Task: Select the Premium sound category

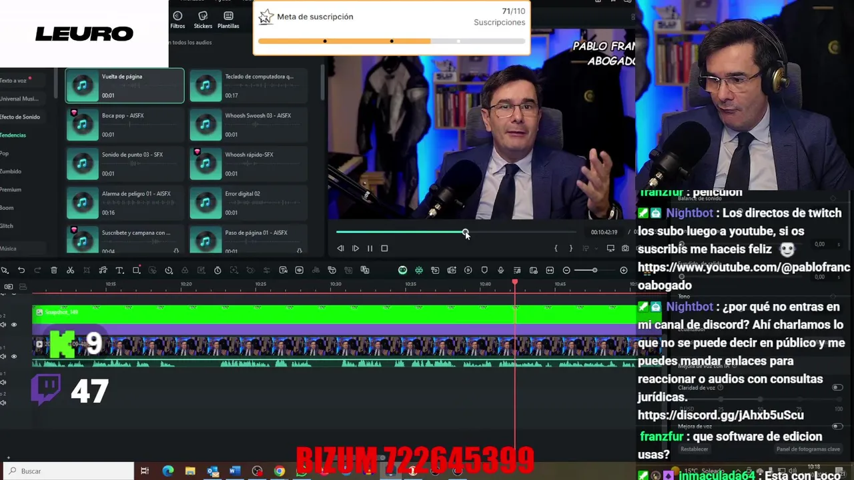Action: point(11,189)
